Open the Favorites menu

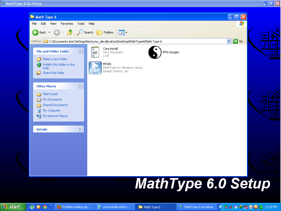[x=67, y=24]
